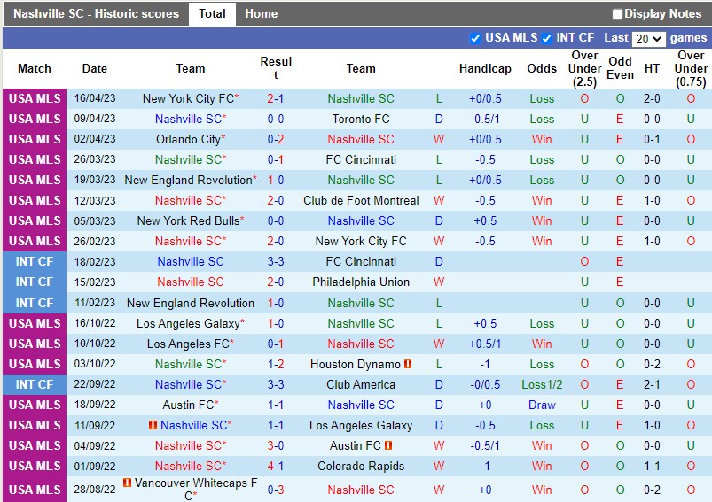This screenshot has width=712, height=502.
Task: Click the 3-3 score against Club America
Action: tap(276, 384)
